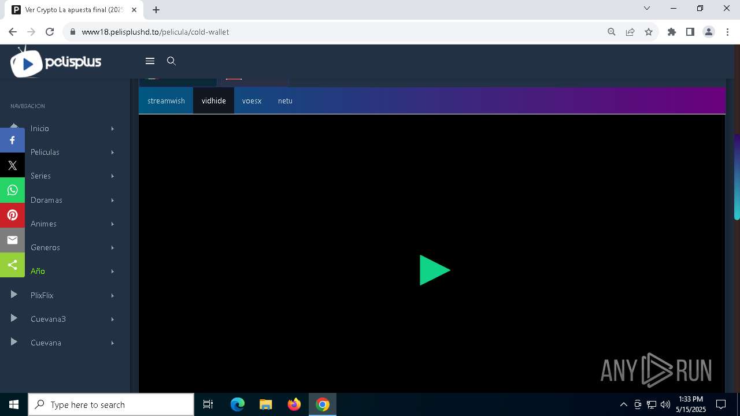Open the system volume icon

pos(665,404)
